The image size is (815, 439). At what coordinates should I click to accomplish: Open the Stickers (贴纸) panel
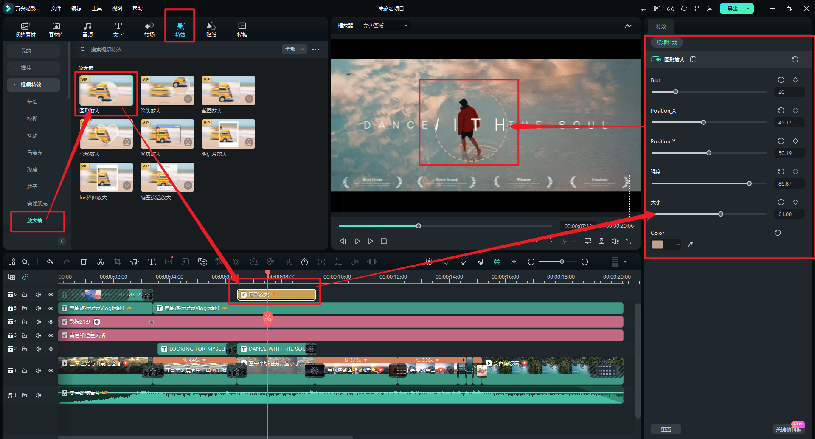(211, 30)
